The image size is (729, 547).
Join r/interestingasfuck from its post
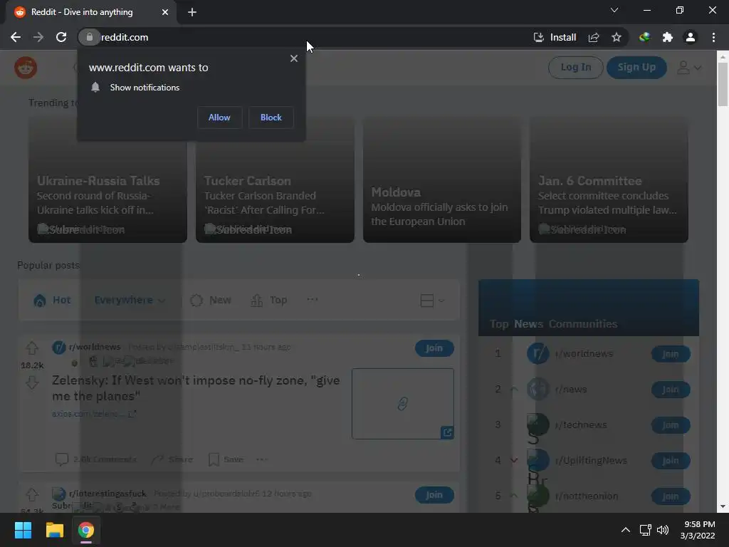coord(434,495)
